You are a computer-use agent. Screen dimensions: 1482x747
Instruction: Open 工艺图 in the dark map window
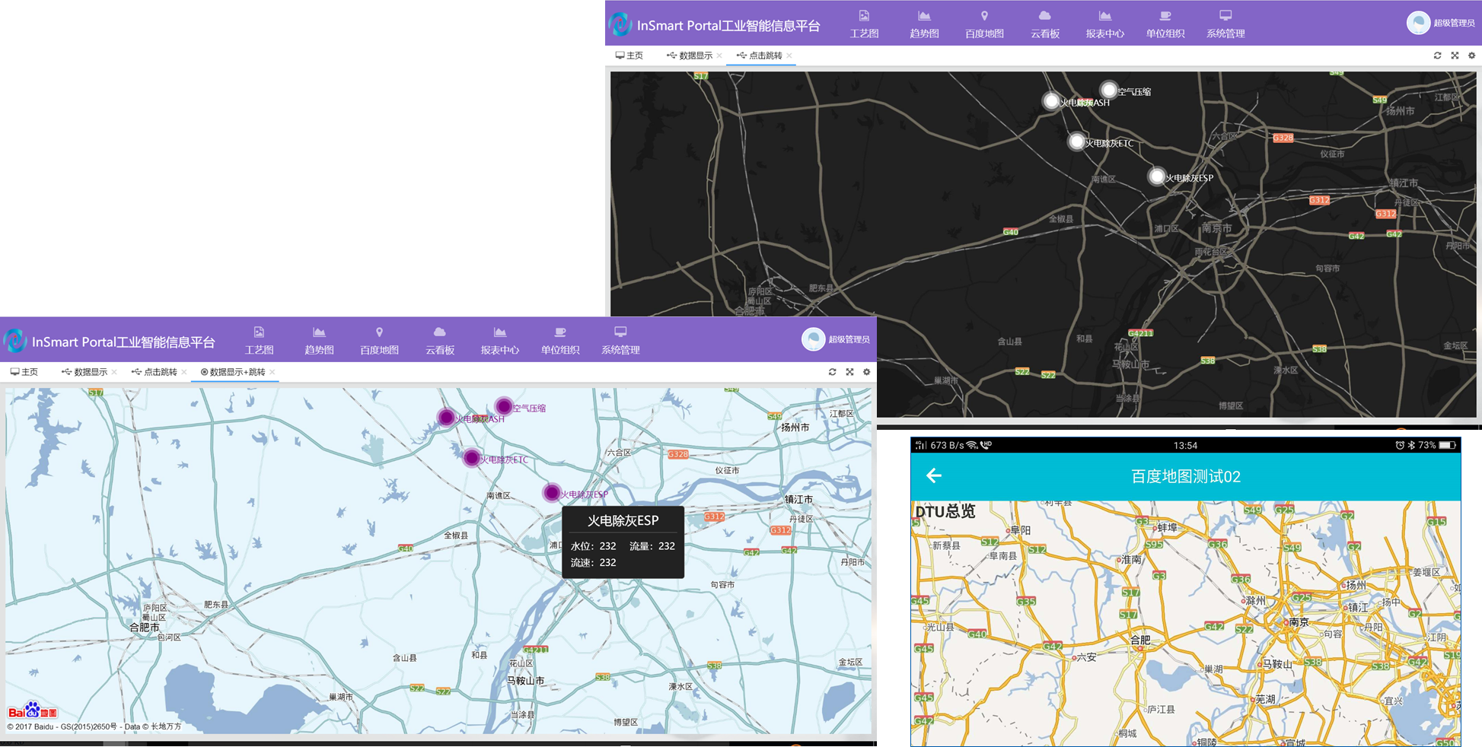(864, 24)
